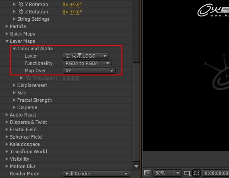Viewport: 229px width, 178px height.
Task: Expand the Visibility group
Action: tap(7, 159)
